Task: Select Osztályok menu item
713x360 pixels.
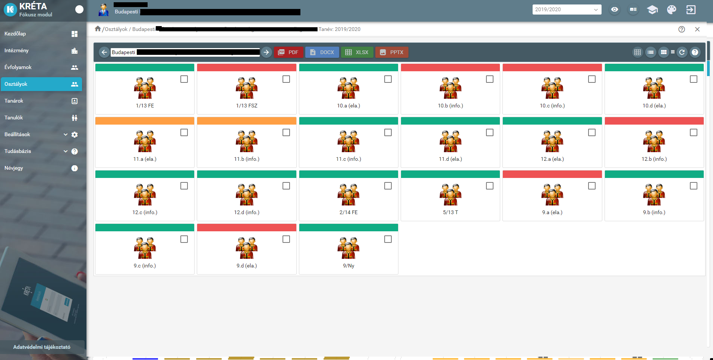Action: (x=41, y=84)
